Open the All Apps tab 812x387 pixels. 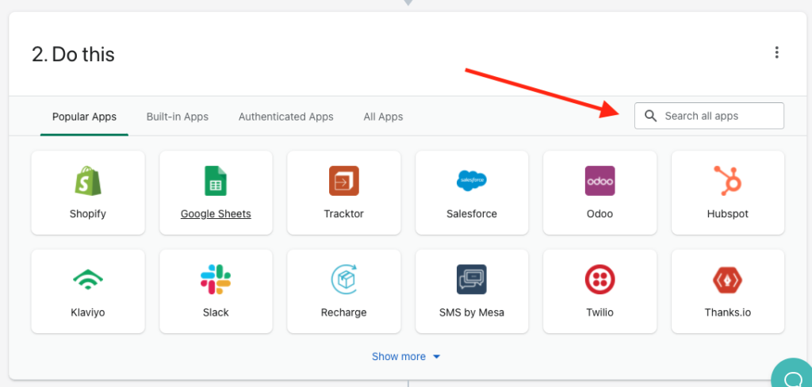point(383,117)
